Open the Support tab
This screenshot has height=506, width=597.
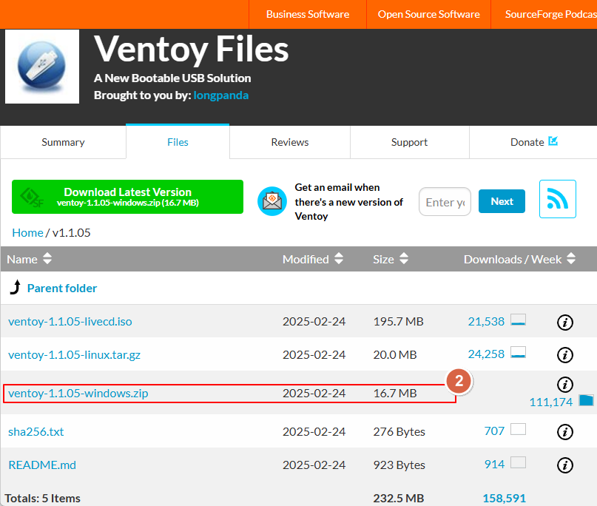tap(409, 142)
